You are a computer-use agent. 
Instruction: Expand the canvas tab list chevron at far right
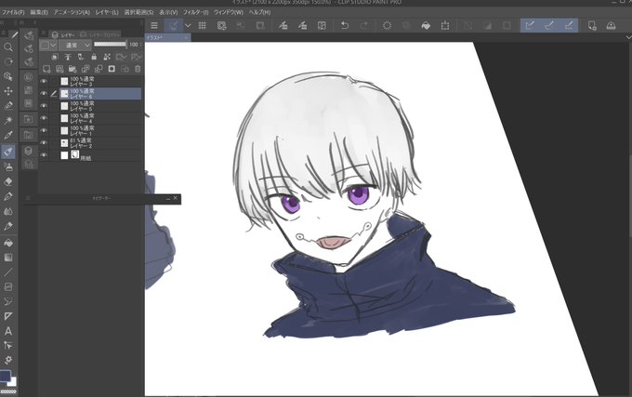628,37
